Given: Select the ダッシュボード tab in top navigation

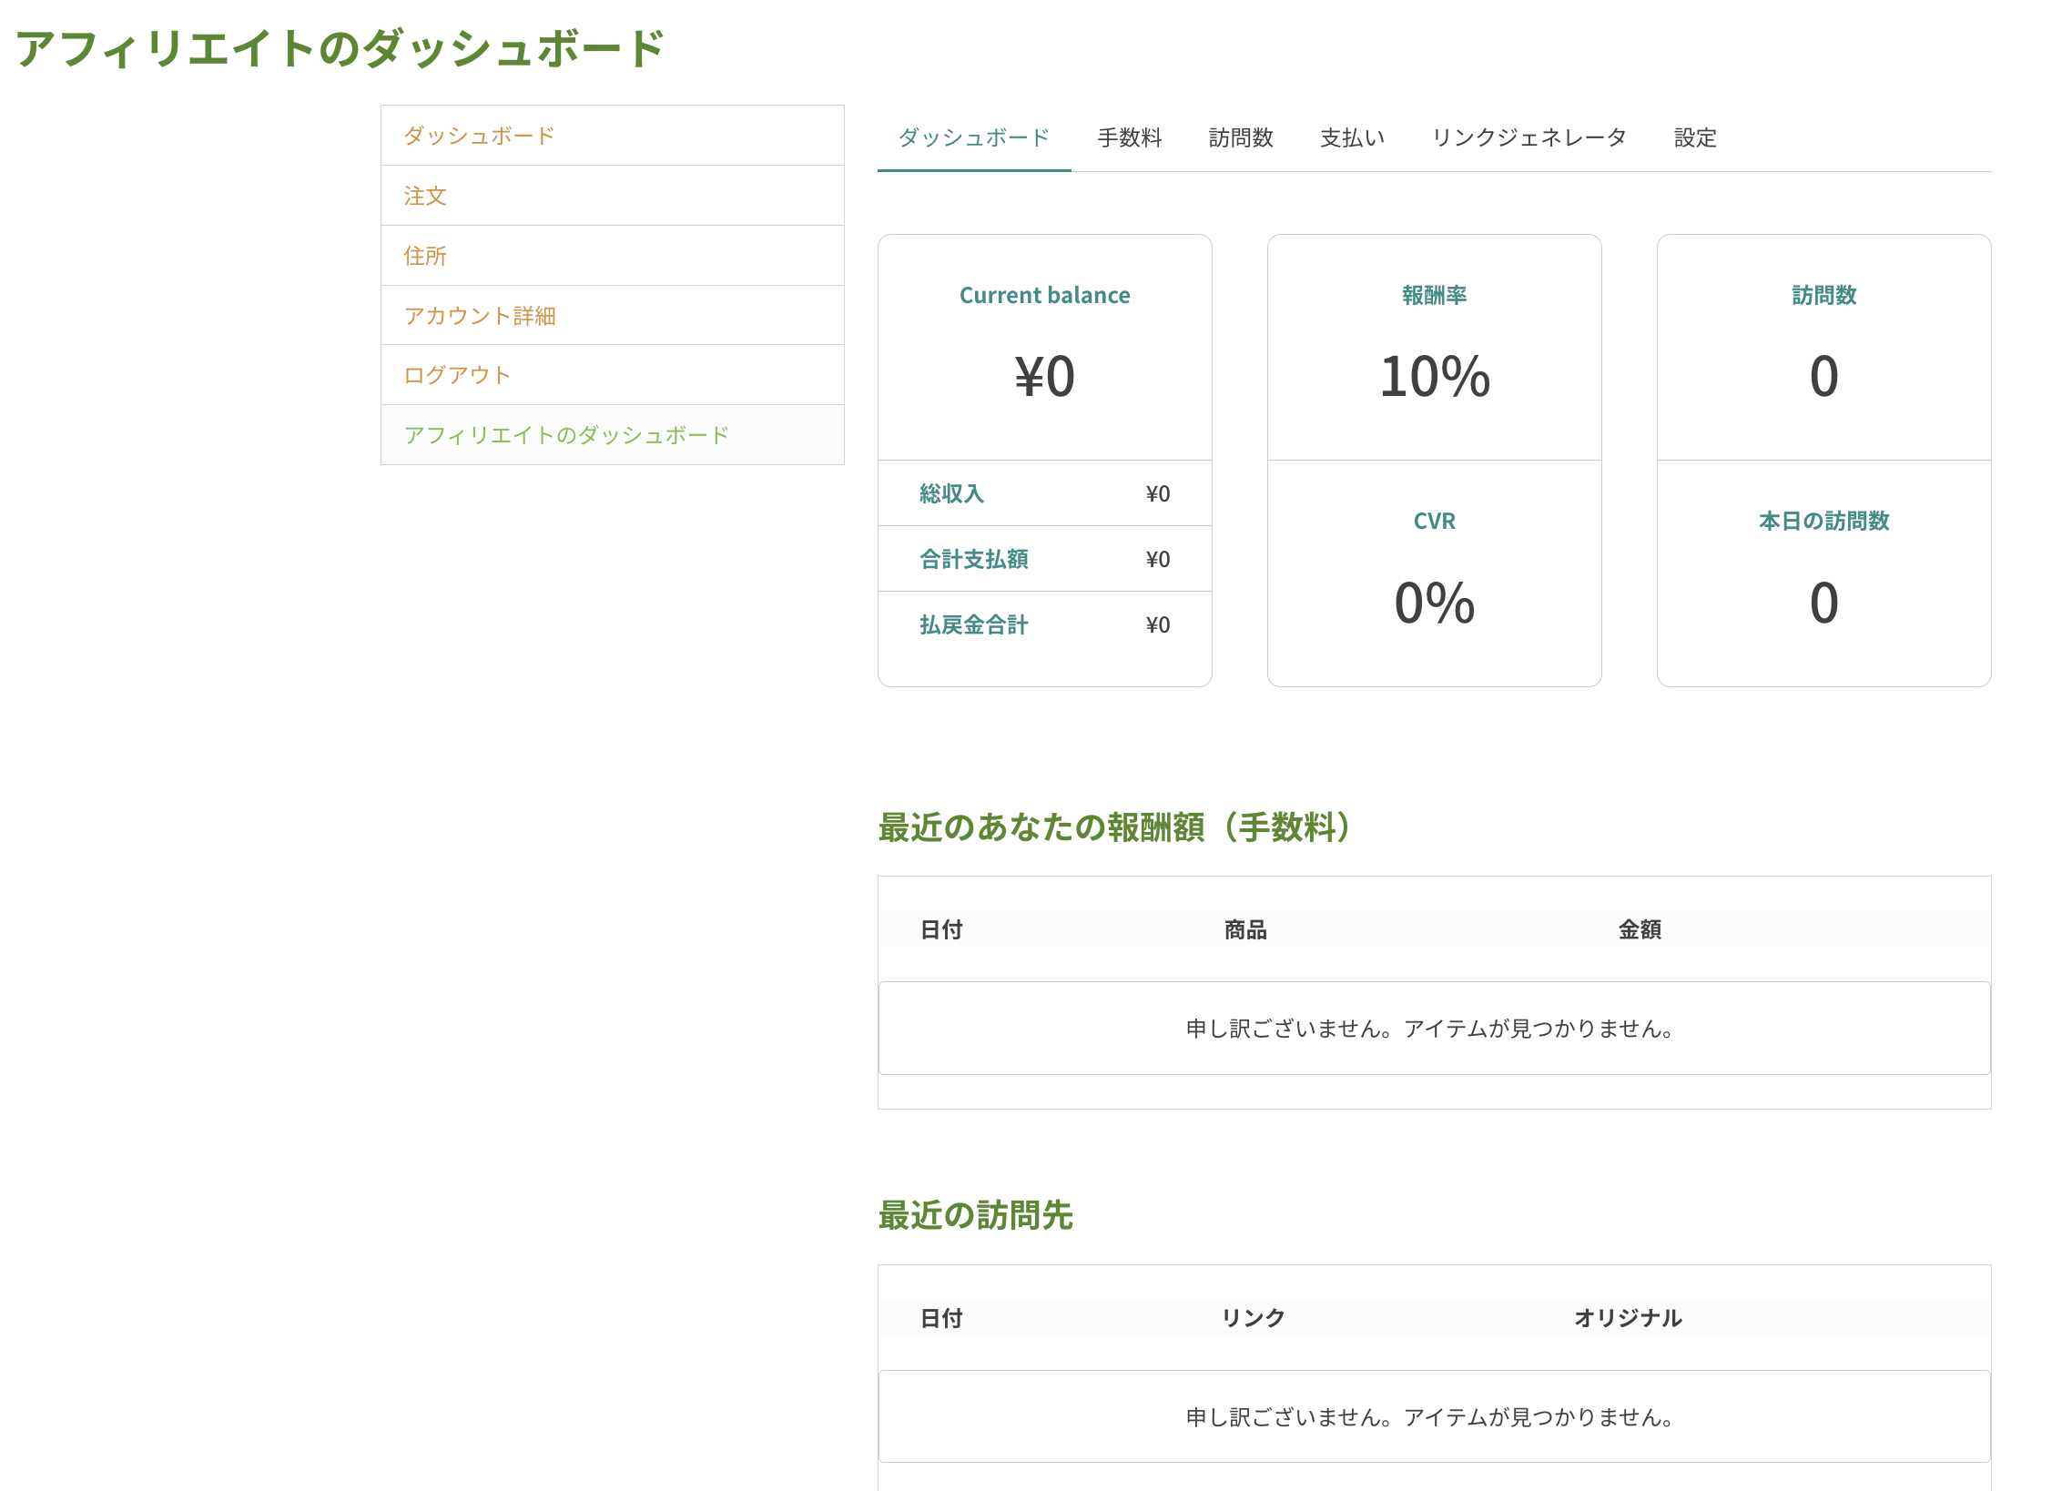Looking at the screenshot, I should pos(974,138).
